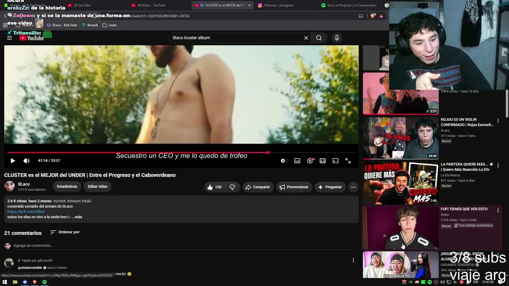Click the #orslok hashtag
Image resolution: width=509 pixels, height=286 pixels.
click(x=60, y=201)
